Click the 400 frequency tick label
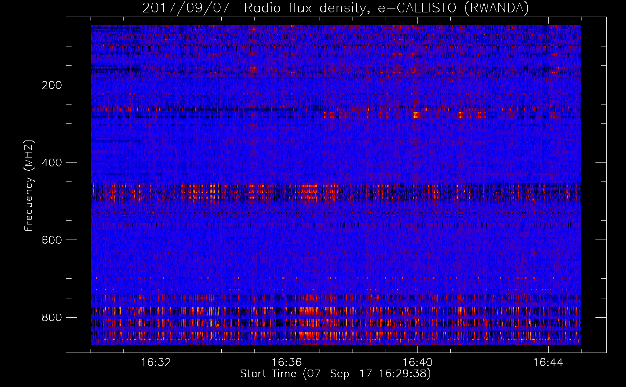 (52, 163)
